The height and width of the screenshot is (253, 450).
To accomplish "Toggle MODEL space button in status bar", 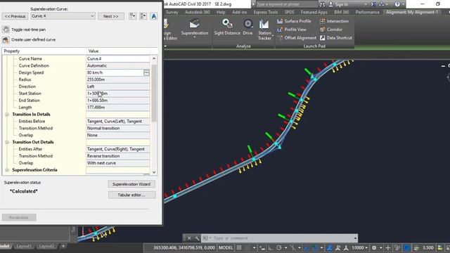I will [x=226, y=247].
